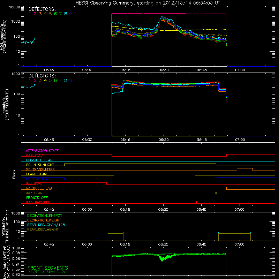Click the ECLIPSE_FLAG label
Image resolution: width=279 pixels, height=279 pixels.
(38, 179)
